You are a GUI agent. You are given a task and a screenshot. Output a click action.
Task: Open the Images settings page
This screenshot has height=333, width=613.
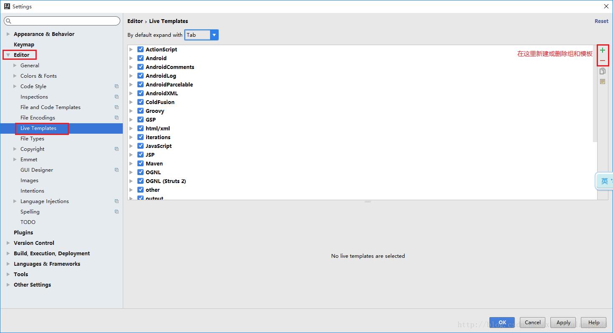point(29,180)
